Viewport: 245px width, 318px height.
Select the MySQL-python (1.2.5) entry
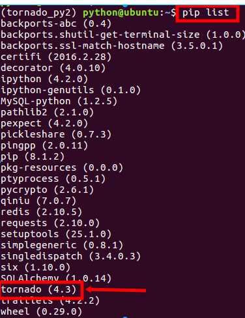coord(59,101)
